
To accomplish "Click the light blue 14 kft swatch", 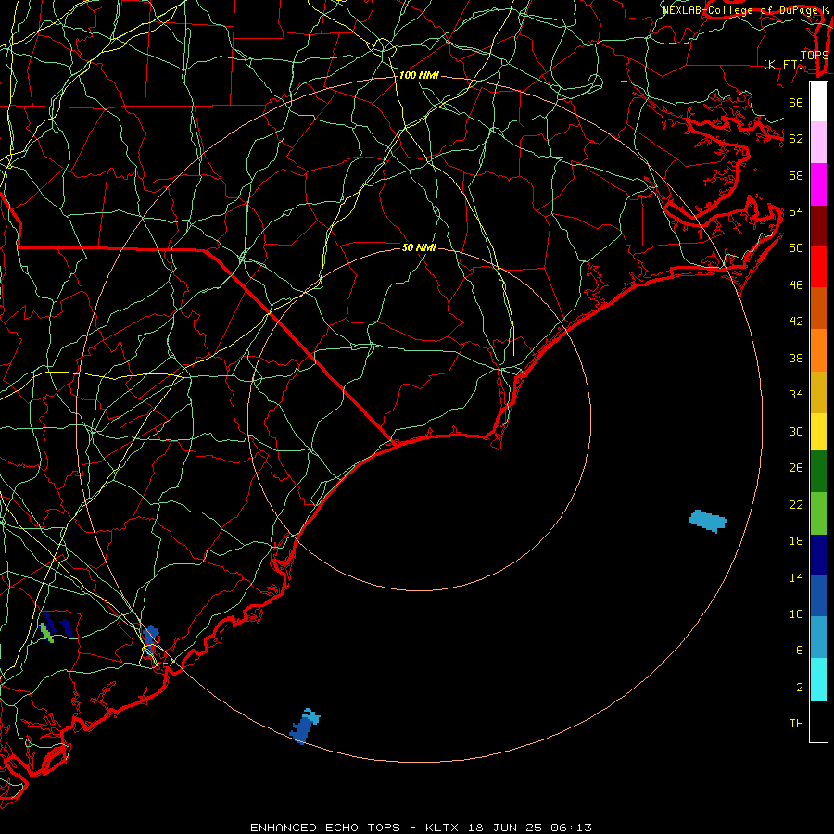I will click(818, 638).
